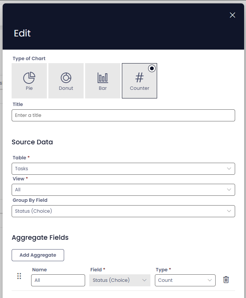Close the Edit dialog with X

tap(232, 15)
